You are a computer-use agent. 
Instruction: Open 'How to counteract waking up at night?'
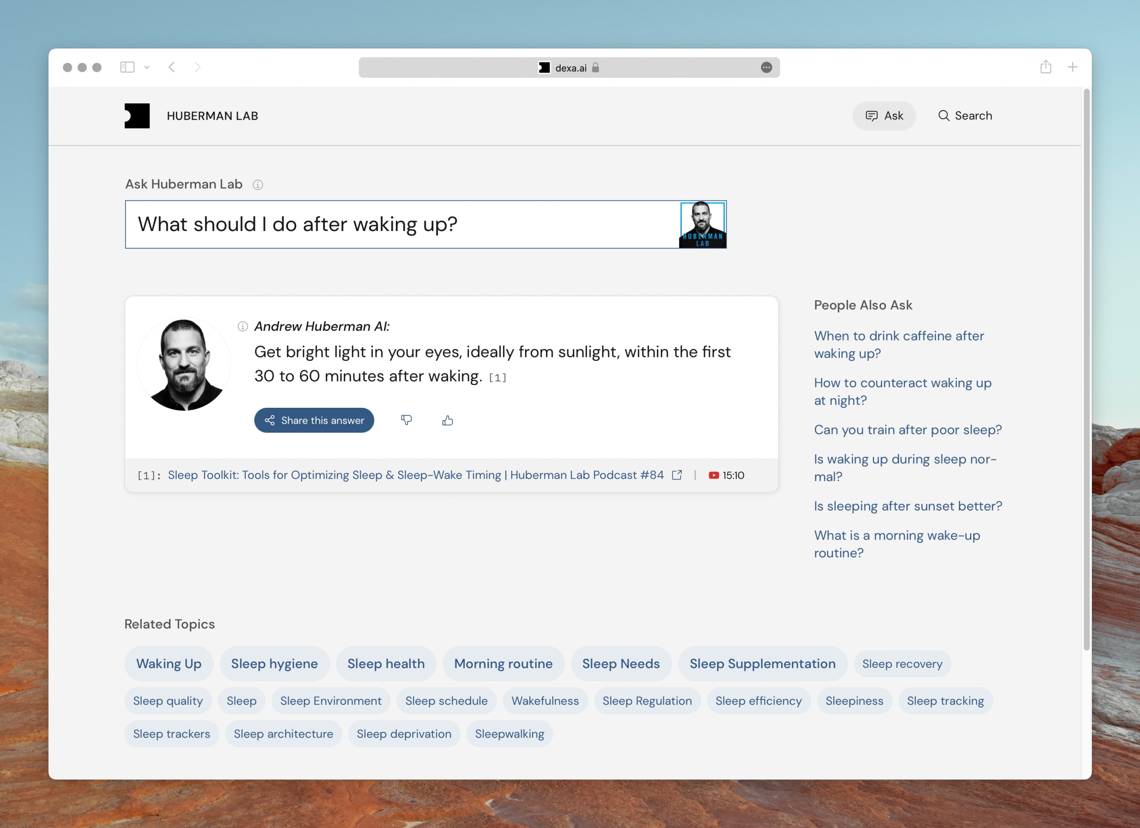tap(902, 391)
